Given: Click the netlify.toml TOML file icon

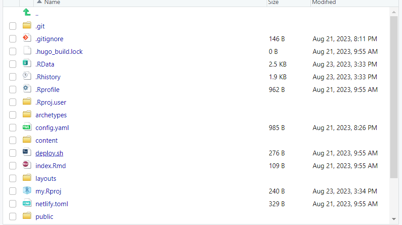Looking at the screenshot, I should [x=27, y=204].
